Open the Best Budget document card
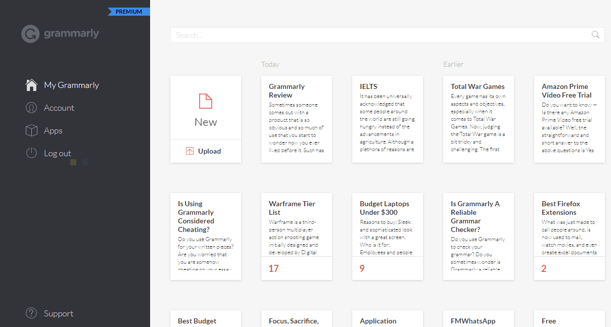Screen dimensions: 611x327 206,318
